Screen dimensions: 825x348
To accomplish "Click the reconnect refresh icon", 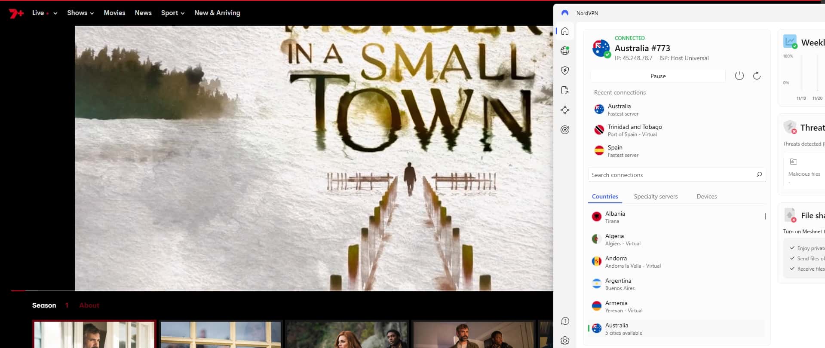I will (757, 76).
